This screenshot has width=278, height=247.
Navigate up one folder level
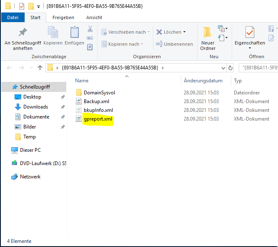point(40,68)
